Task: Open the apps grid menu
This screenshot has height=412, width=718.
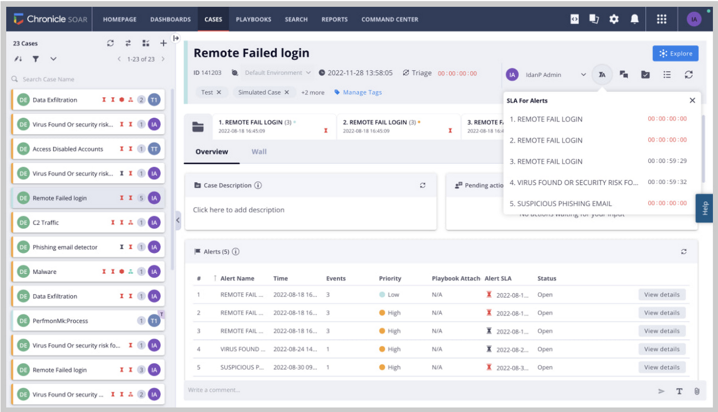Action: [x=661, y=19]
